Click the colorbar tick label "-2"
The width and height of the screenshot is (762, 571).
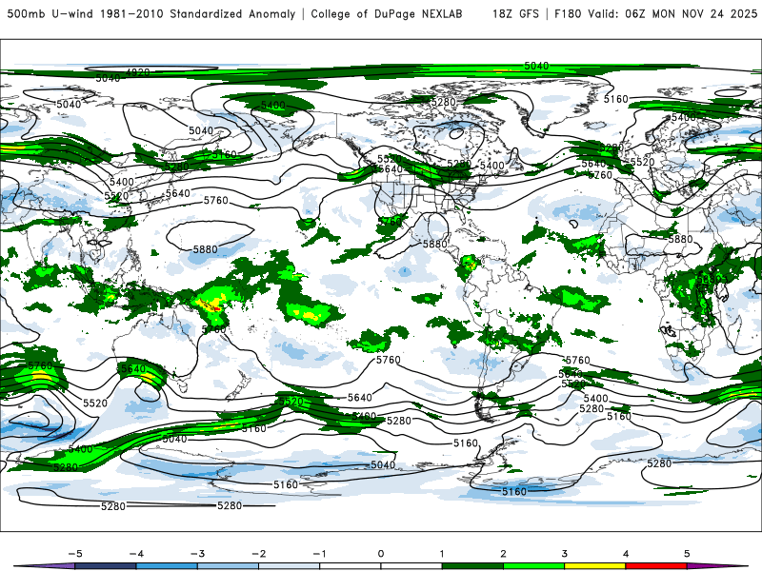coord(258,554)
